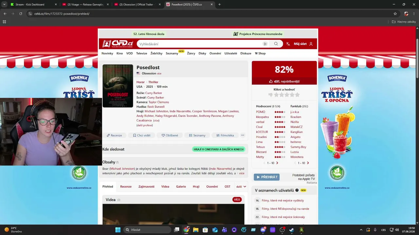This screenshot has width=419, height=235.
Task: Reload the current page
Action: [21, 14]
